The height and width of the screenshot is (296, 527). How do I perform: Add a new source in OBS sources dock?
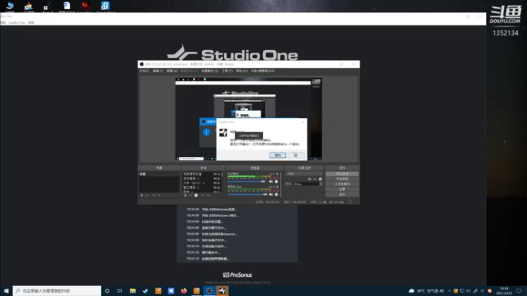click(185, 195)
